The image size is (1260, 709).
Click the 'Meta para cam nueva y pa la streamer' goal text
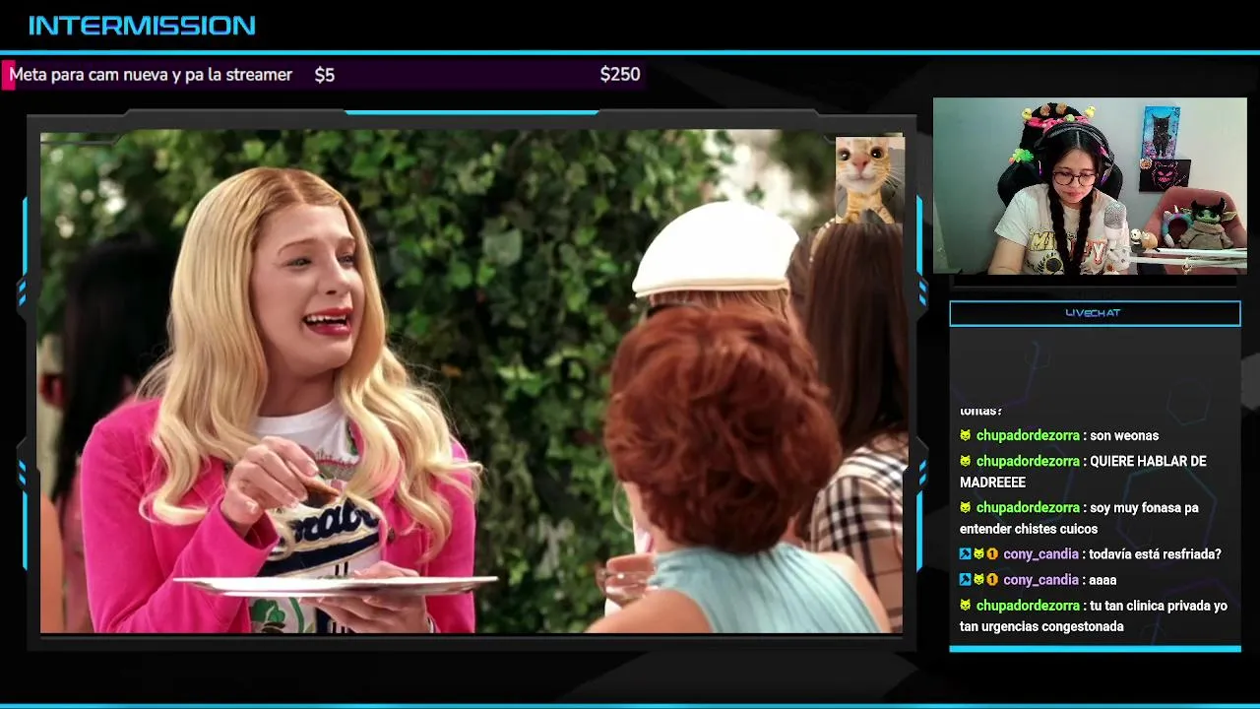pos(151,75)
